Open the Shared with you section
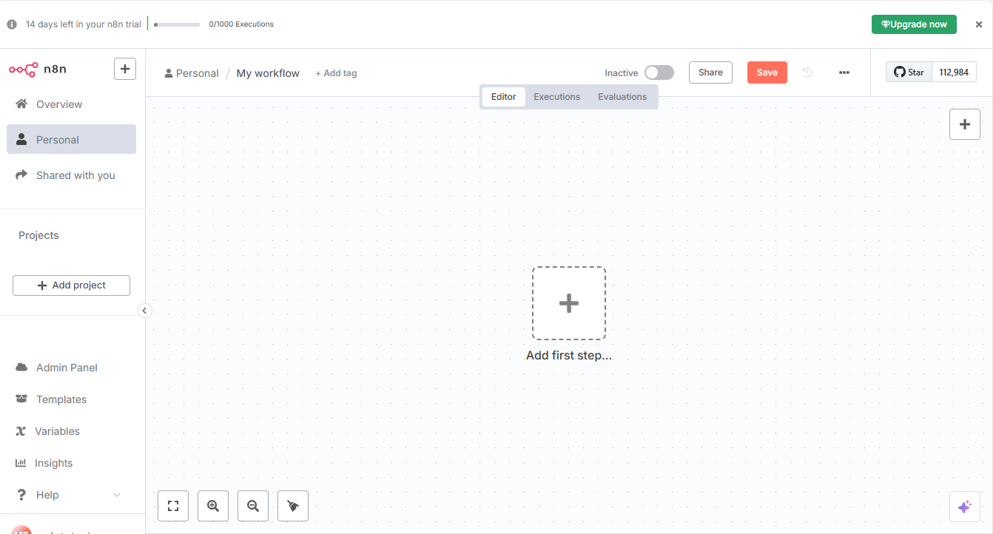The height and width of the screenshot is (534, 993). (71, 175)
